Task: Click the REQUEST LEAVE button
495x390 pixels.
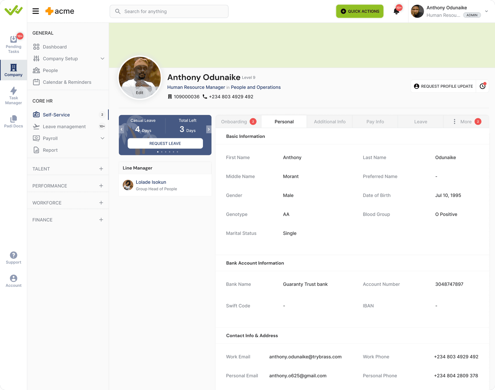Action: click(x=165, y=143)
